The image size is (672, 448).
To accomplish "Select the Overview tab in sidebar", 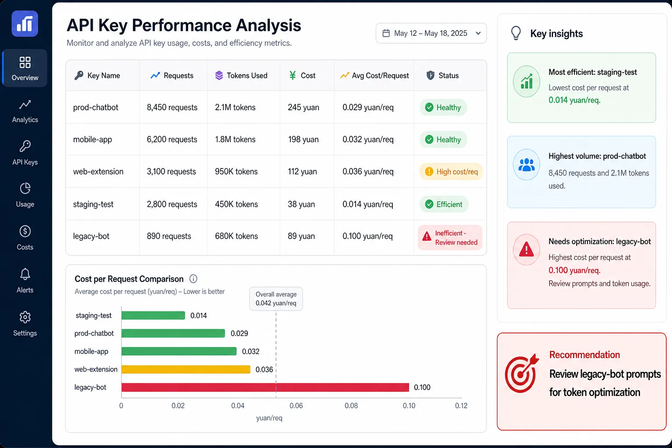I will [x=25, y=68].
